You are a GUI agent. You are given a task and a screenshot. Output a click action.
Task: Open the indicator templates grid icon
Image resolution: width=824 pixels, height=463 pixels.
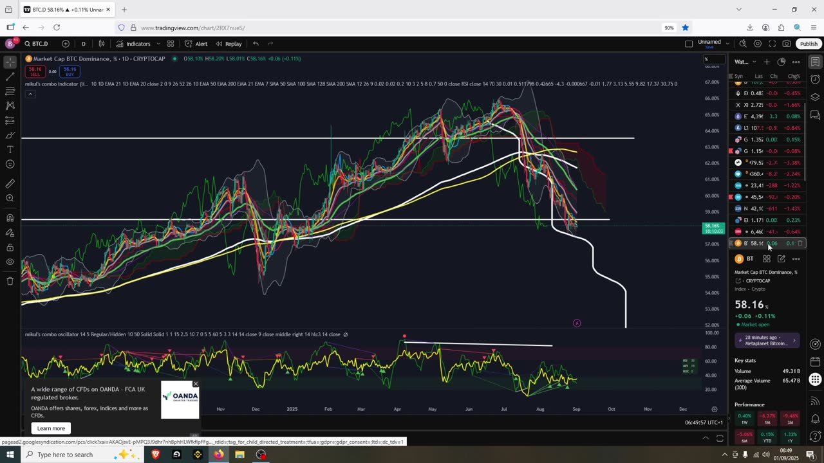(x=171, y=44)
